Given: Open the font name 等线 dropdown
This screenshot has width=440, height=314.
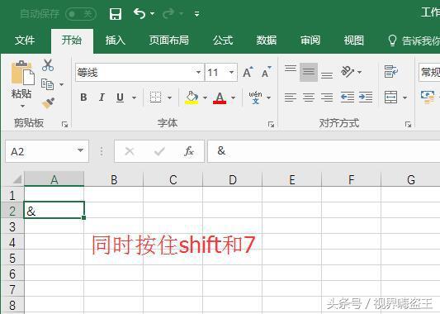Looking at the screenshot, I should [x=198, y=73].
